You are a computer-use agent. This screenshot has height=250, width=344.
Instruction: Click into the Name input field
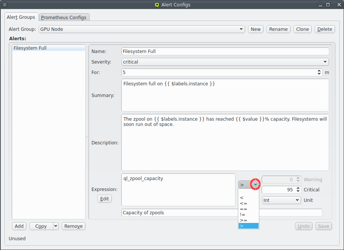(x=225, y=51)
